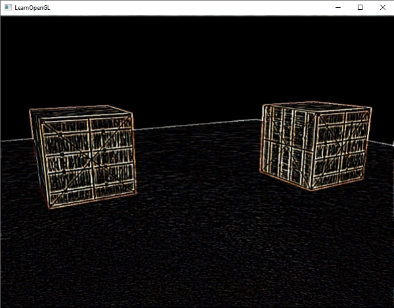Click the horizon line right of right crate
Image resolution: width=394 pixels, height=308 pixels.
point(382,143)
